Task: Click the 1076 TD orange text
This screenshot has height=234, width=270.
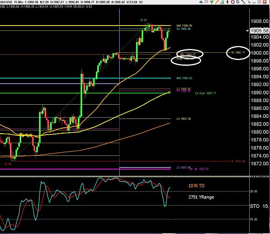Action: (197, 186)
